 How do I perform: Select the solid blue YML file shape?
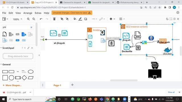tap(24, 34)
